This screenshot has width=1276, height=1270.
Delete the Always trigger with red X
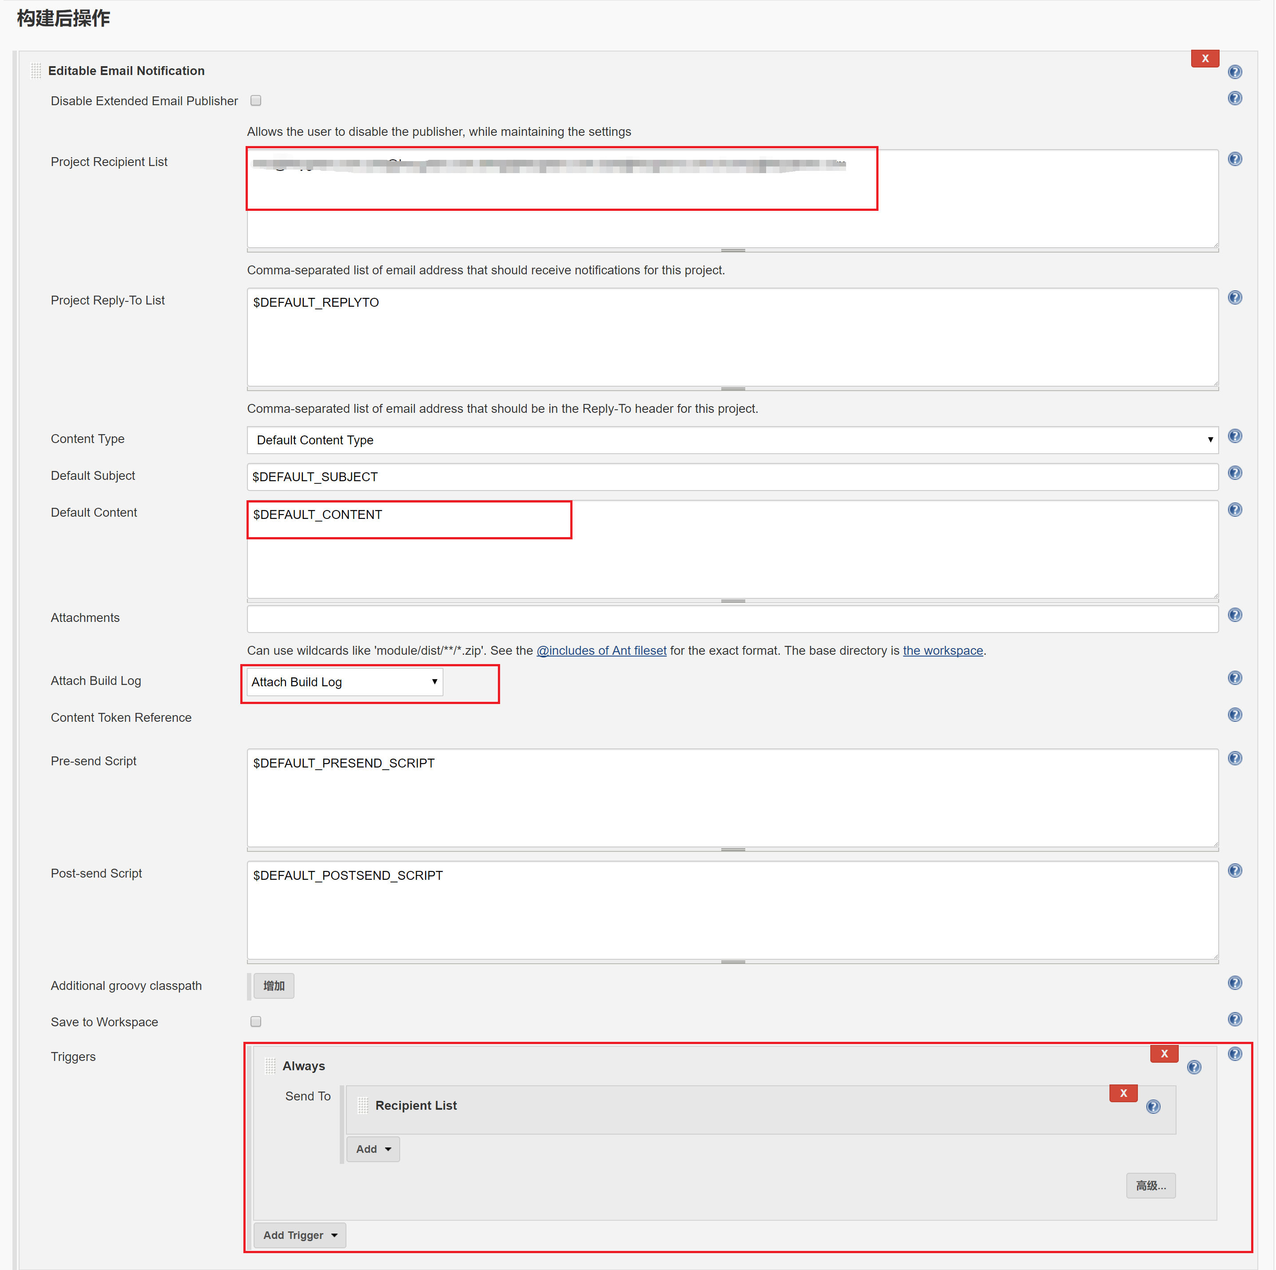click(x=1164, y=1053)
